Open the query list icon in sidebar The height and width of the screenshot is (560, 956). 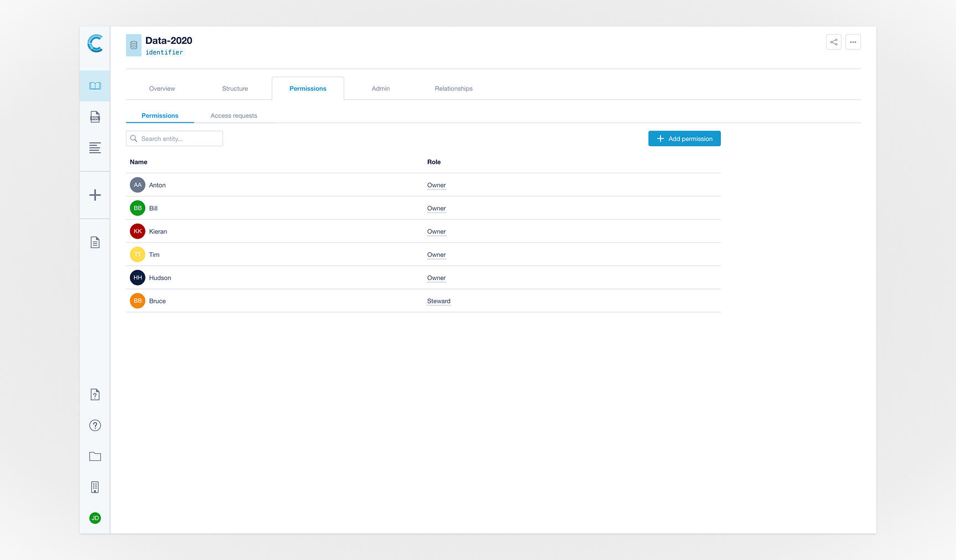point(95,148)
